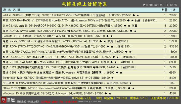This screenshot has width=181, height=104.
Task: Click the 數量 column header
Action: coord(164,10)
